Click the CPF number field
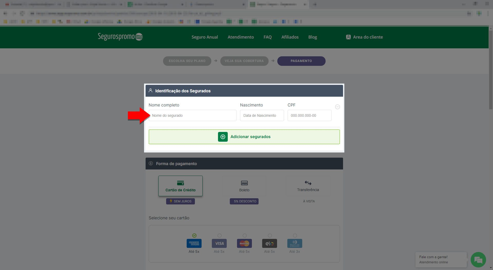The image size is (493, 270). [309, 115]
